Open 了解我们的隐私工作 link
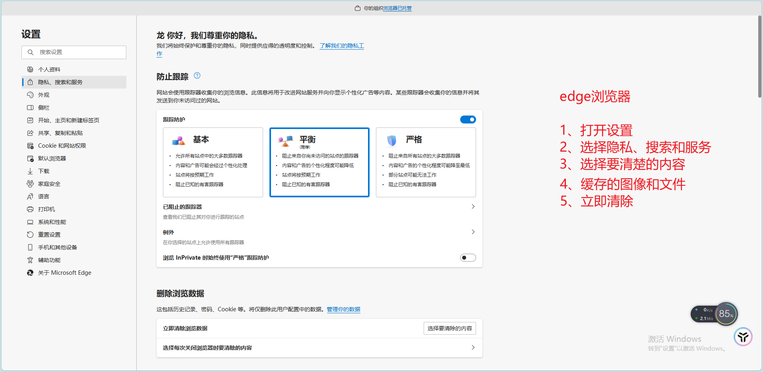Viewport: 763px width, 372px height. coord(342,46)
